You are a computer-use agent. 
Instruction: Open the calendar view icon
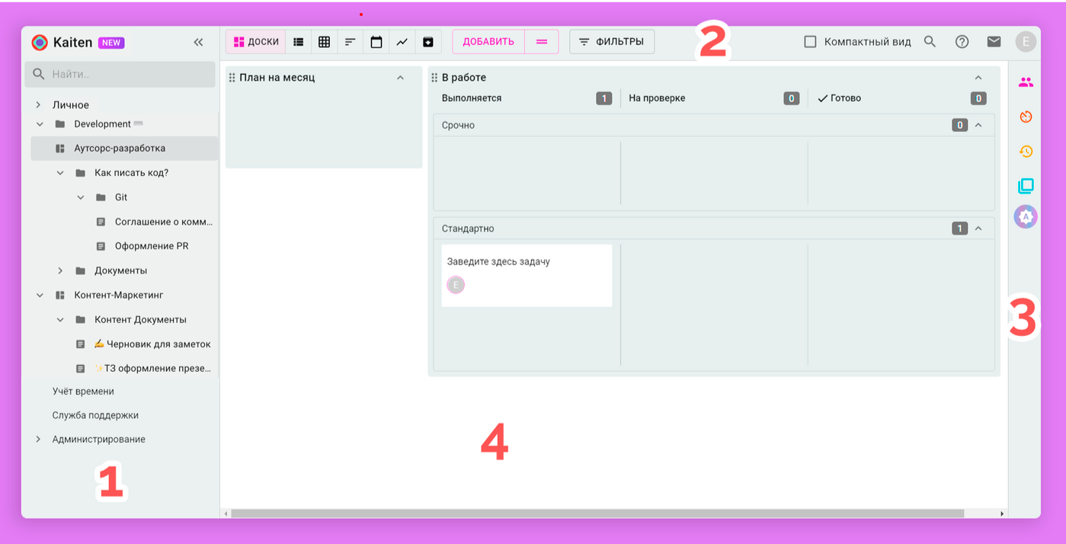(376, 42)
